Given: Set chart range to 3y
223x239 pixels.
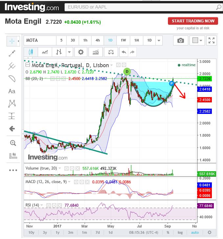Looking at the screenshot, I should pos(45,232).
